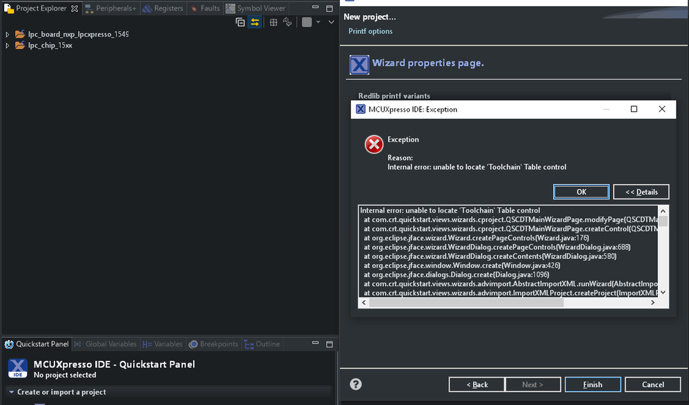This screenshot has width=689, height=405.
Task: Switch to the Outline tab
Action: (262, 344)
